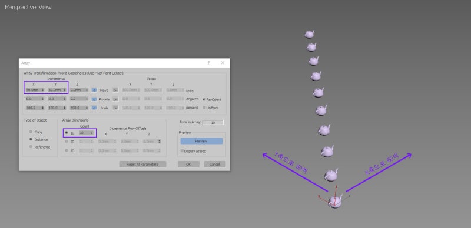Screen dimensions: 471x228
Task: Click Reset All Parameters
Action: point(142,164)
